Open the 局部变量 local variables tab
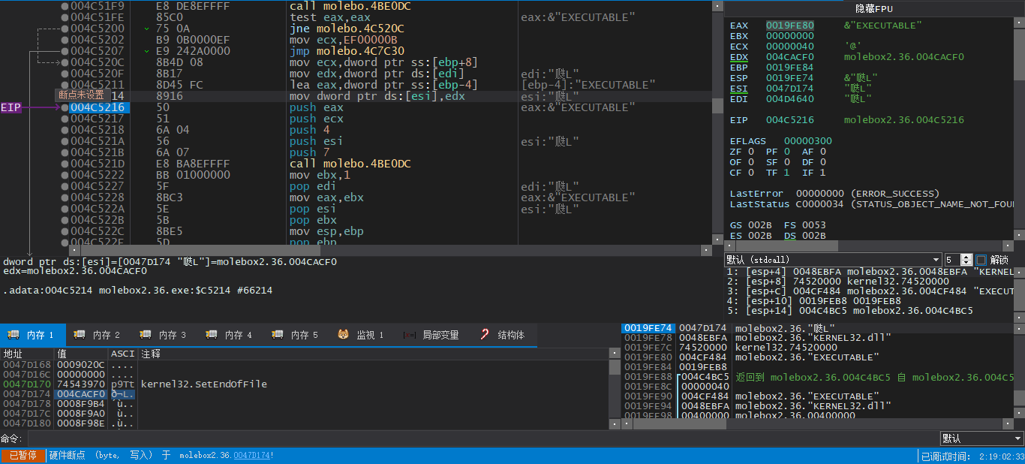 click(431, 335)
